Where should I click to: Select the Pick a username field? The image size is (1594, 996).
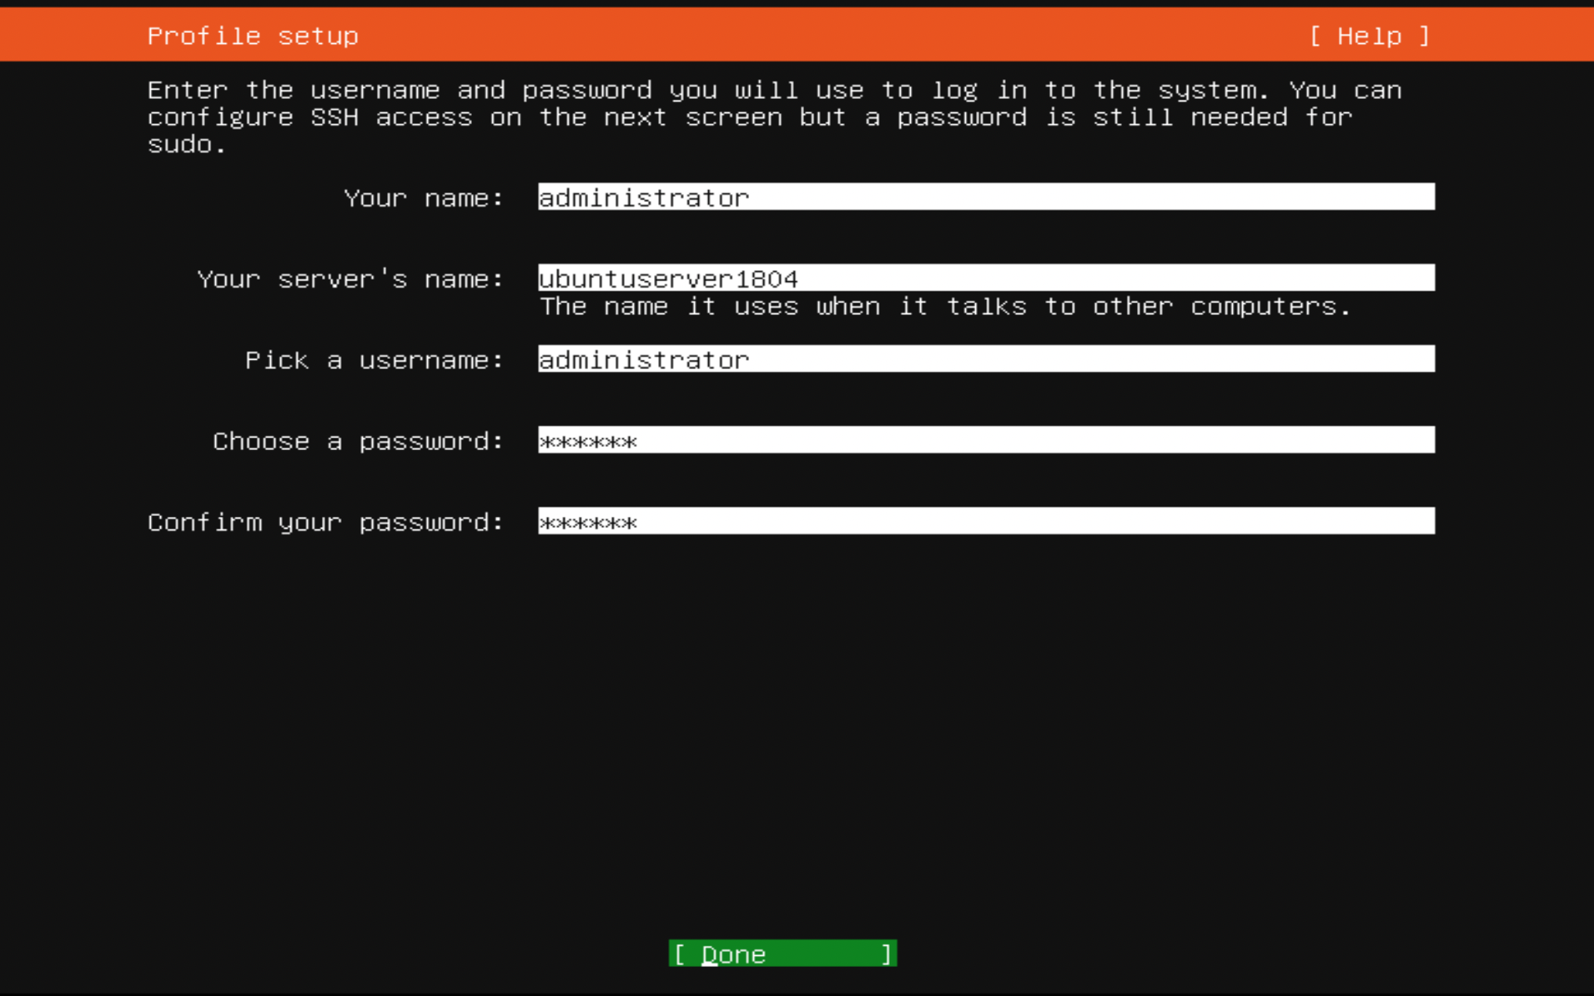point(986,359)
